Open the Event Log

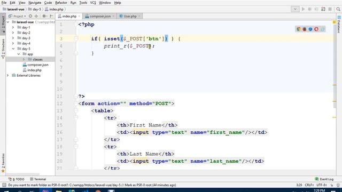[324, 179]
